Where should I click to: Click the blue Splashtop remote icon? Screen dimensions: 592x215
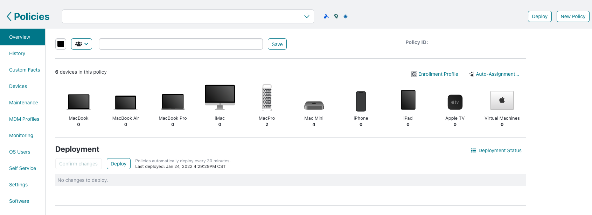point(326,16)
